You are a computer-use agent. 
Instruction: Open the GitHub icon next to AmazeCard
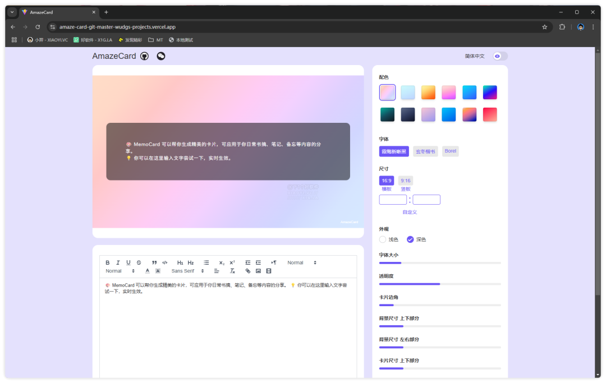[x=145, y=57]
